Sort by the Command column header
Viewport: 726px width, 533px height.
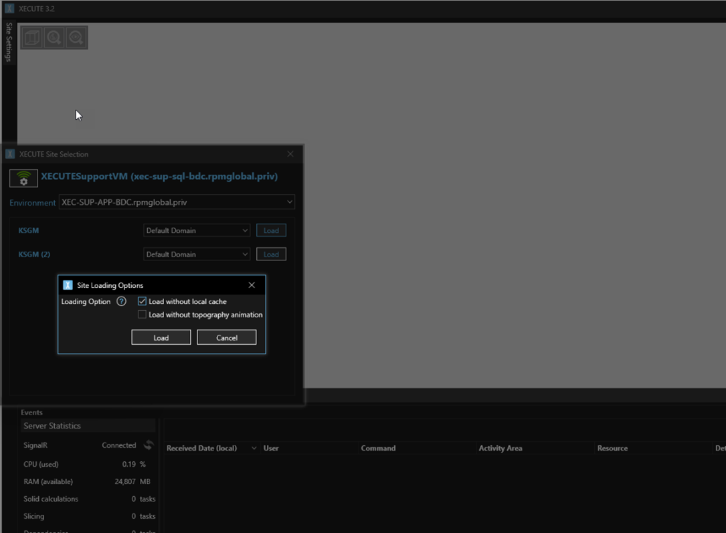tap(378, 448)
